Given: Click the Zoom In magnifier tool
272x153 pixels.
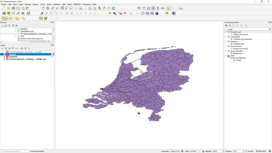Looking at the screenshot, I should coord(52,8).
